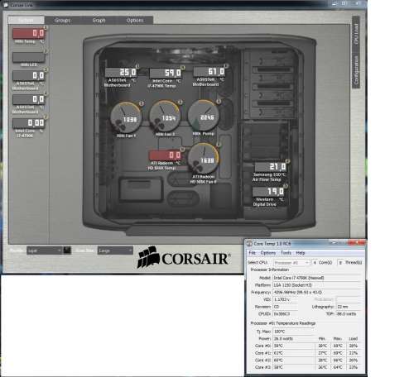The height and width of the screenshot is (377, 414).
Task: Open the CPU Load side tab
Action: coord(356,34)
